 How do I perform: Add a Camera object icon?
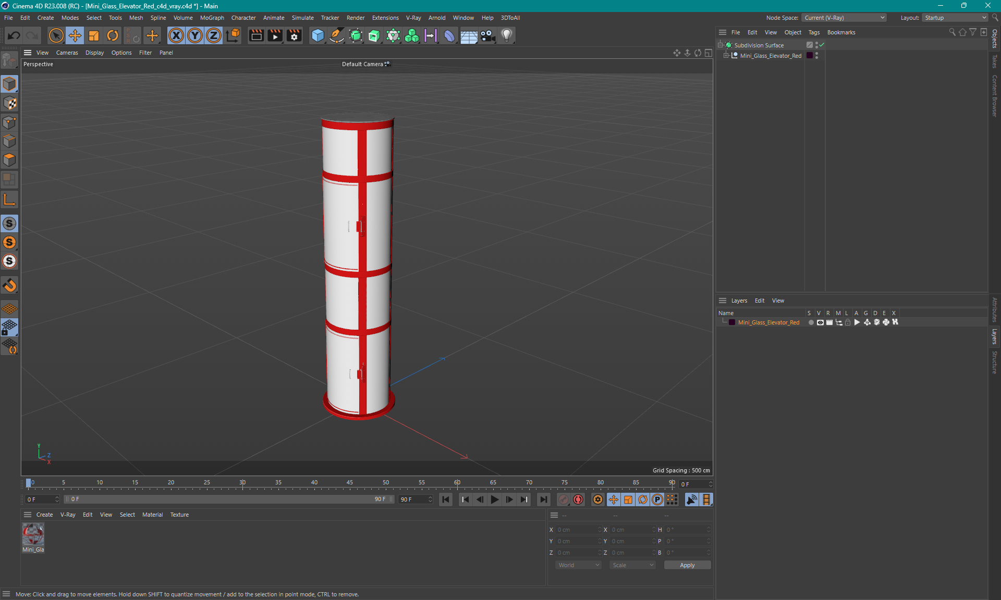coord(487,35)
